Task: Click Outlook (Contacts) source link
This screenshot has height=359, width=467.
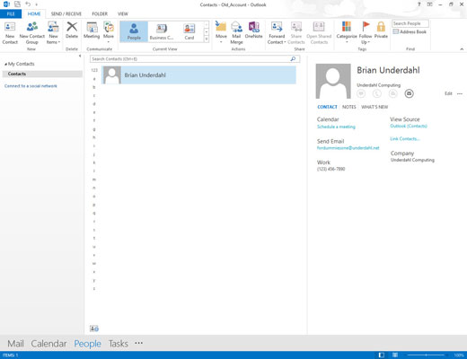Action: (x=409, y=126)
